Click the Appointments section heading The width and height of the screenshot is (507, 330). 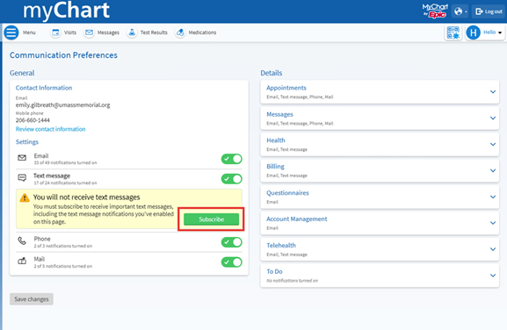coord(286,88)
